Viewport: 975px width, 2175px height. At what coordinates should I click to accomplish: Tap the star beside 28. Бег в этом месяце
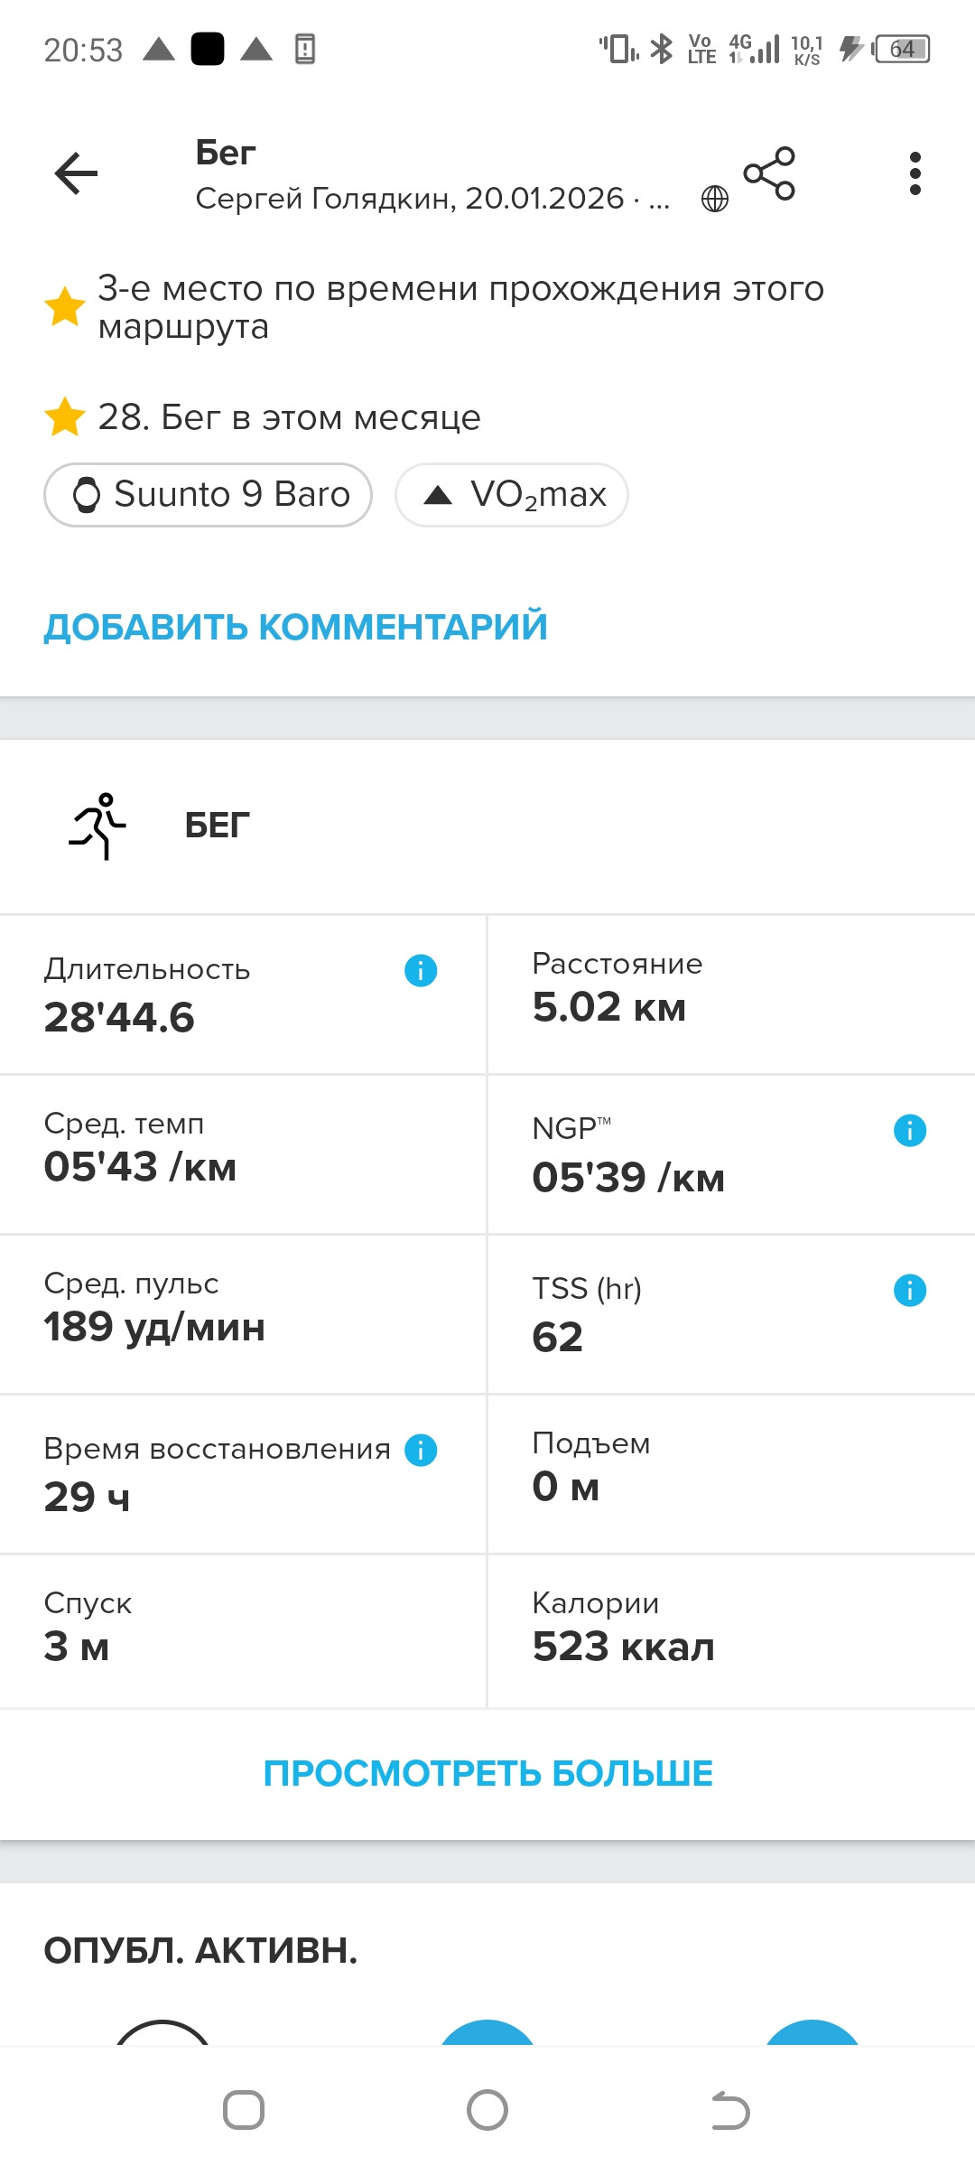point(65,417)
